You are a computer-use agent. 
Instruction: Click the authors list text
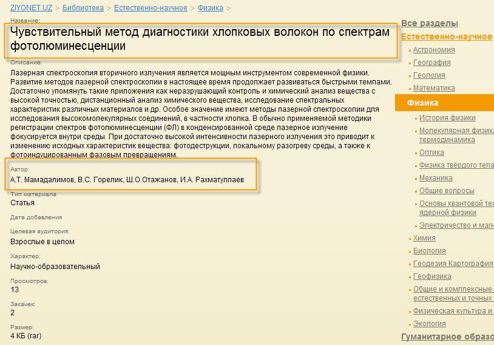coord(127,180)
